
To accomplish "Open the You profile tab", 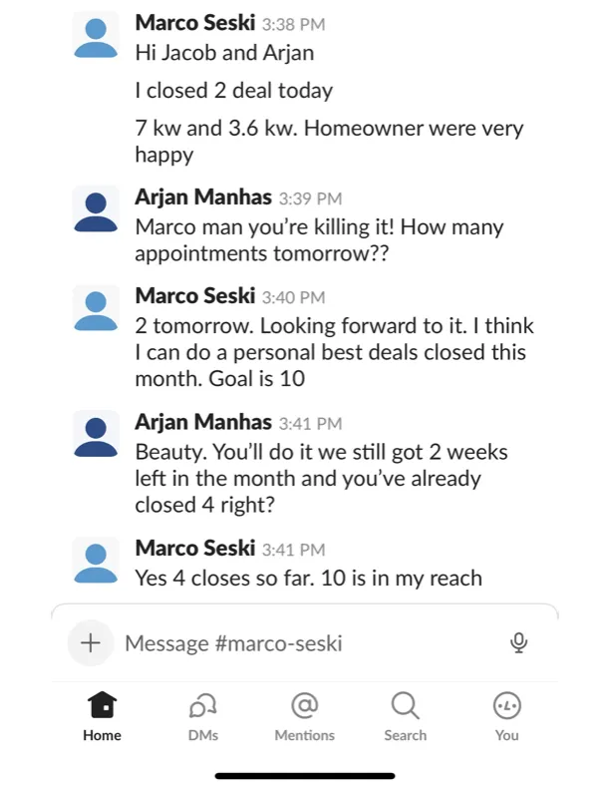I will coord(506,716).
